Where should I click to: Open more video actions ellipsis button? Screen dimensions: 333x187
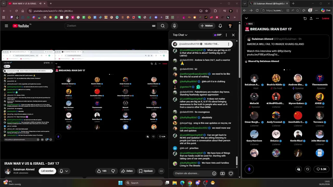(161, 171)
